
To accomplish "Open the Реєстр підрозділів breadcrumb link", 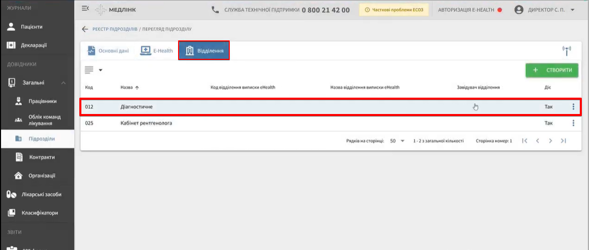I will (x=115, y=29).
